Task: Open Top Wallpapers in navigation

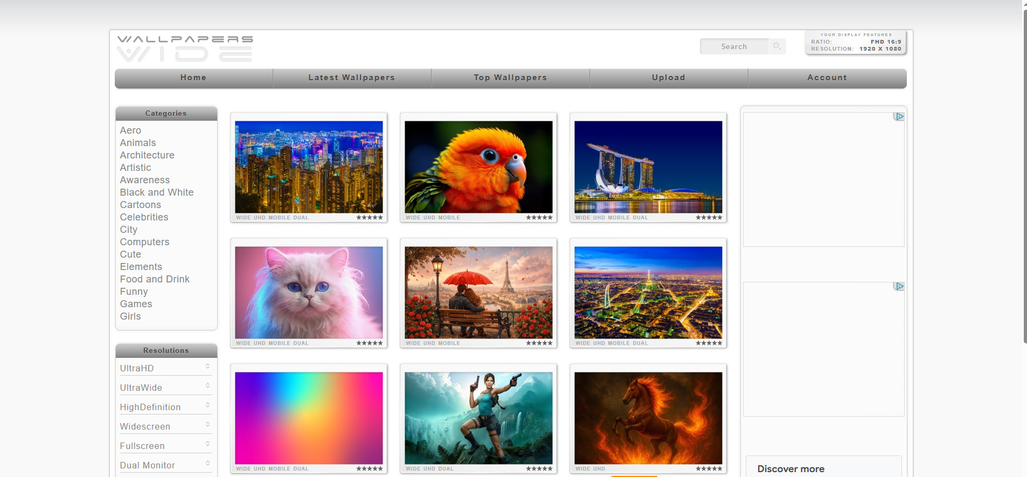Action: [x=510, y=78]
